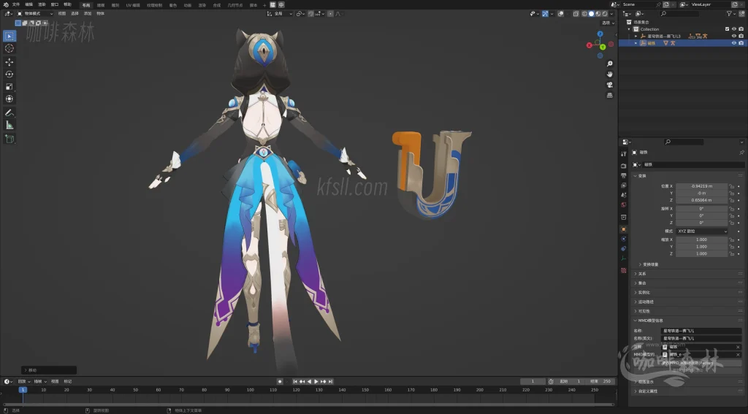
Task: Expand the 星穹铁道 armature in outliner
Action: click(x=636, y=37)
